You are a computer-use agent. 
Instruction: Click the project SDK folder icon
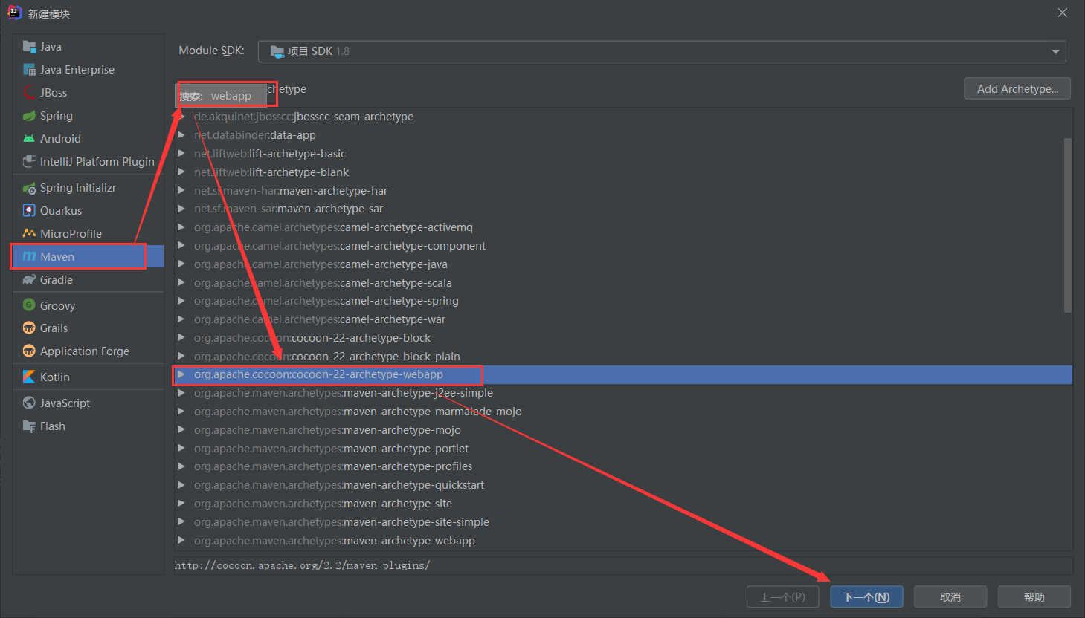click(277, 51)
